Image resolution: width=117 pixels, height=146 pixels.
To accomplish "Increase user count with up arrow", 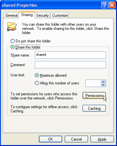I will (x=103, y=82).
